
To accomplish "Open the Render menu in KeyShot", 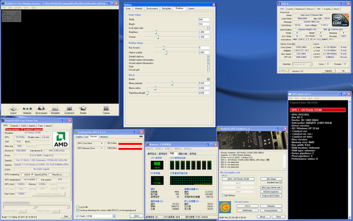I will [x=19, y=7].
